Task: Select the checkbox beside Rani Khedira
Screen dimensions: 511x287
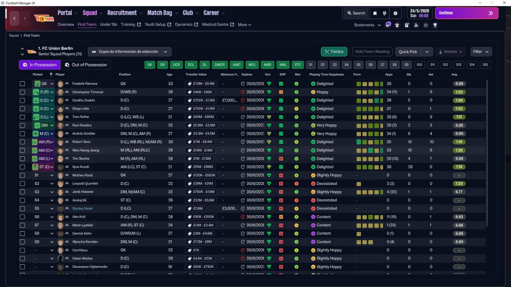Action: click(x=22, y=125)
